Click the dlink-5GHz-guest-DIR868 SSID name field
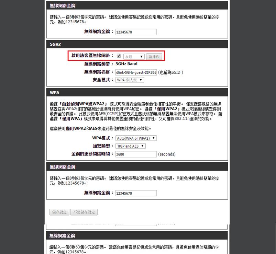This screenshot has height=254, width=276. (x=136, y=72)
